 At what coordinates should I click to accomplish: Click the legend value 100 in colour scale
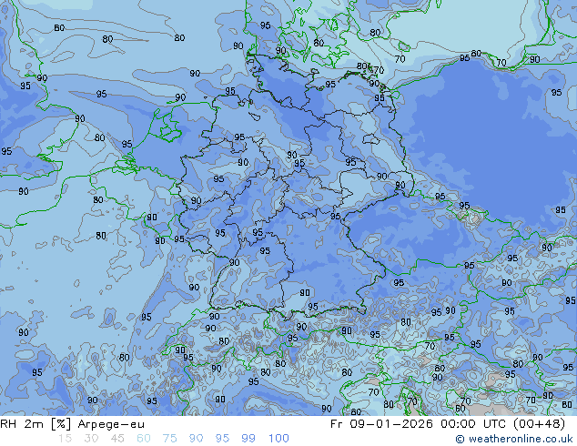click(x=278, y=439)
